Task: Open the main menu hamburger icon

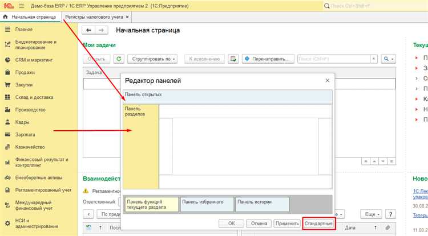Action: 22,6
